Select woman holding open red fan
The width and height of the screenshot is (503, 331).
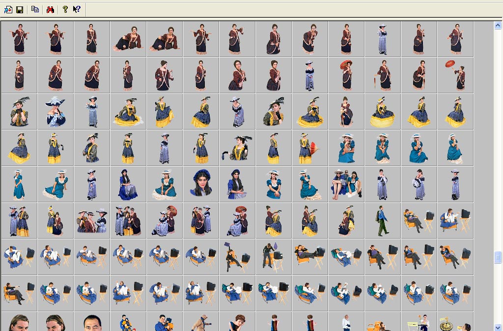(310, 148)
